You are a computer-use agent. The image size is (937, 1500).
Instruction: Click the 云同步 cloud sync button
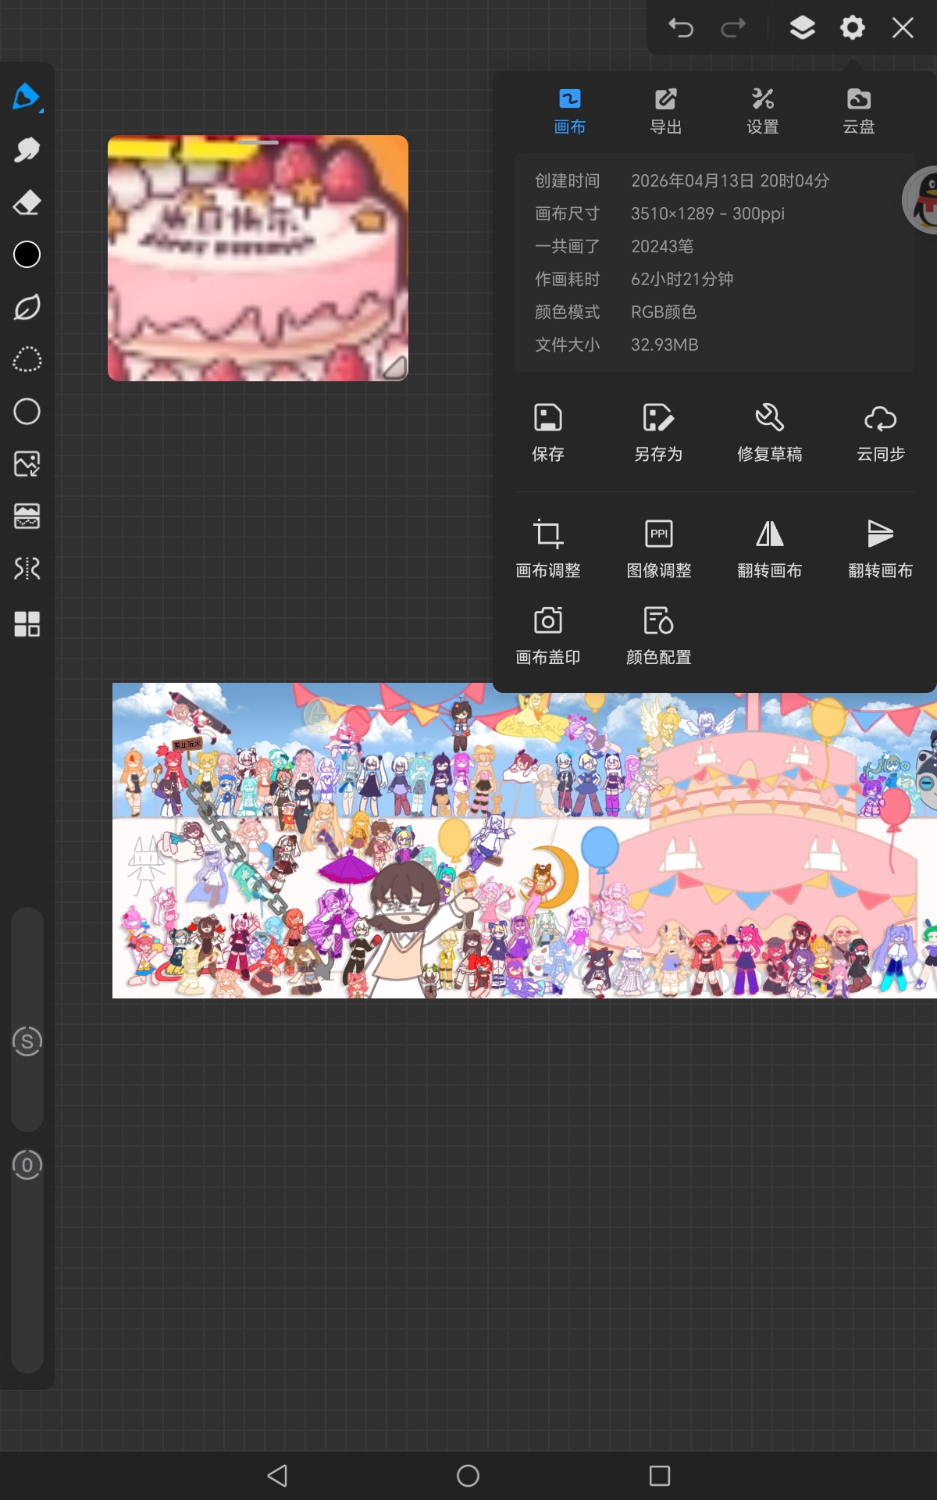pyautogui.click(x=880, y=433)
